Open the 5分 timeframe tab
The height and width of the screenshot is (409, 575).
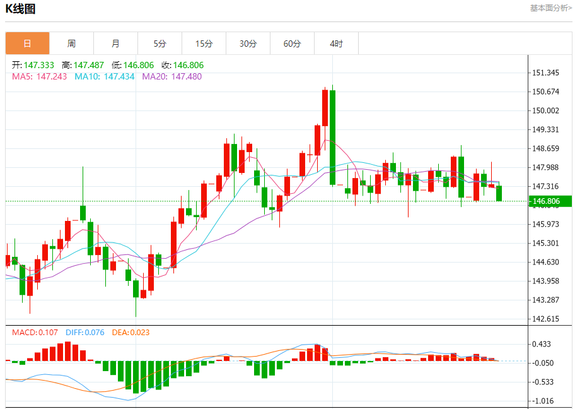(160, 44)
